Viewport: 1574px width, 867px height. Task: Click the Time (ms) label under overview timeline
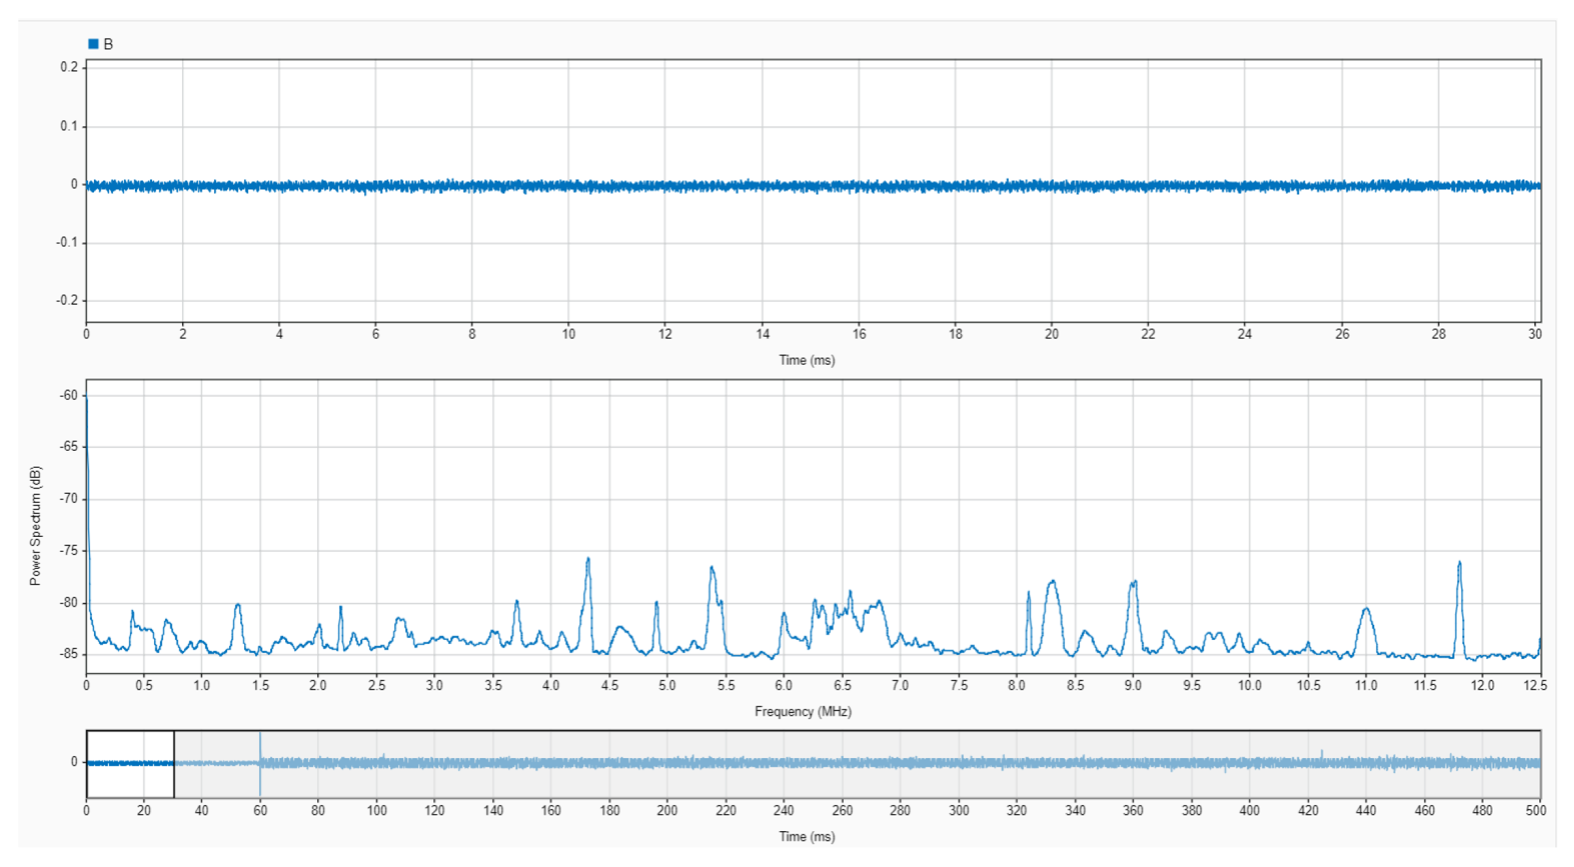pyautogui.click(x=807, y=836)
